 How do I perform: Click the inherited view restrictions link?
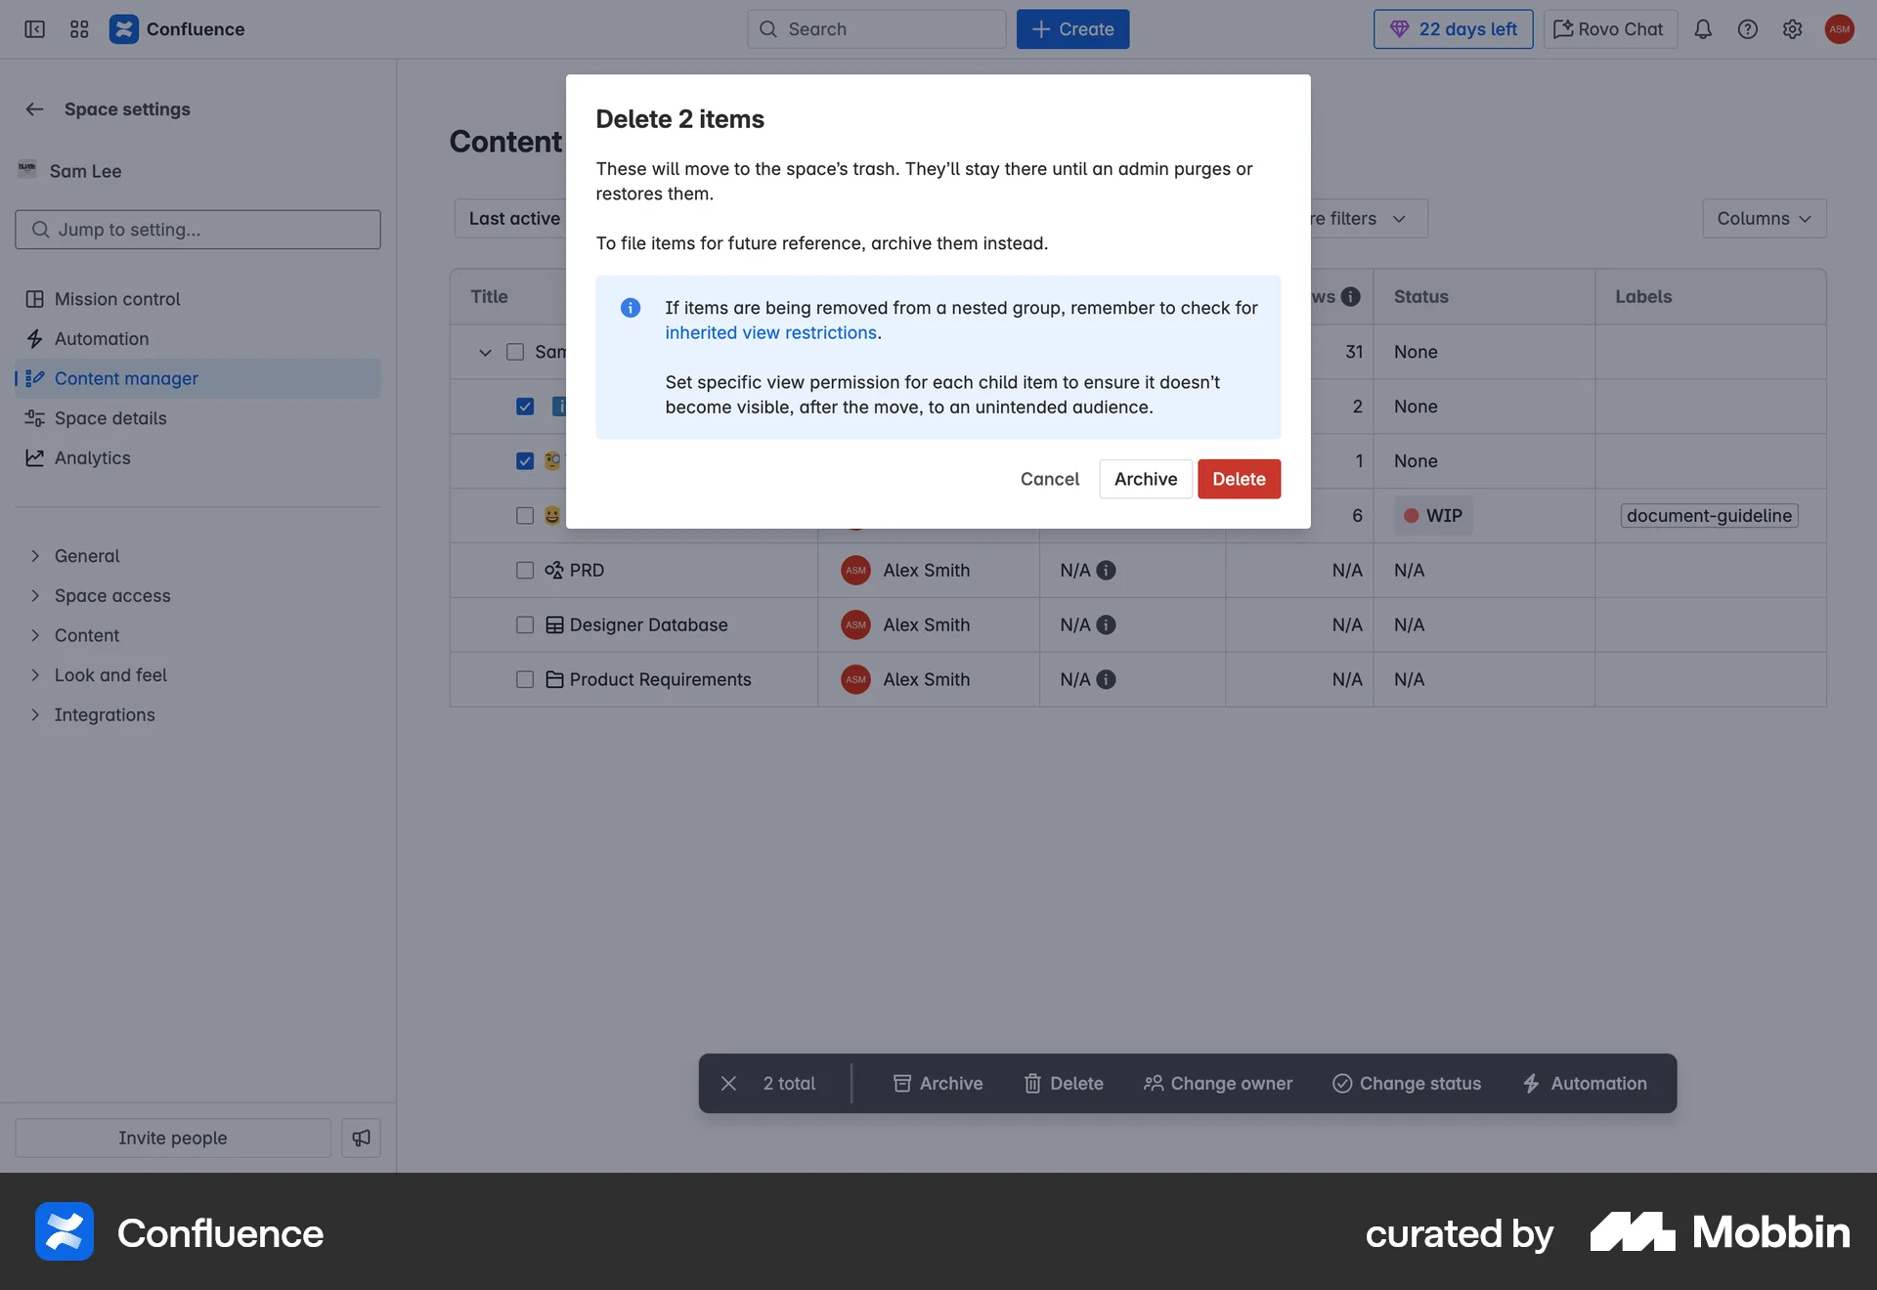click(x=770, y=332)
